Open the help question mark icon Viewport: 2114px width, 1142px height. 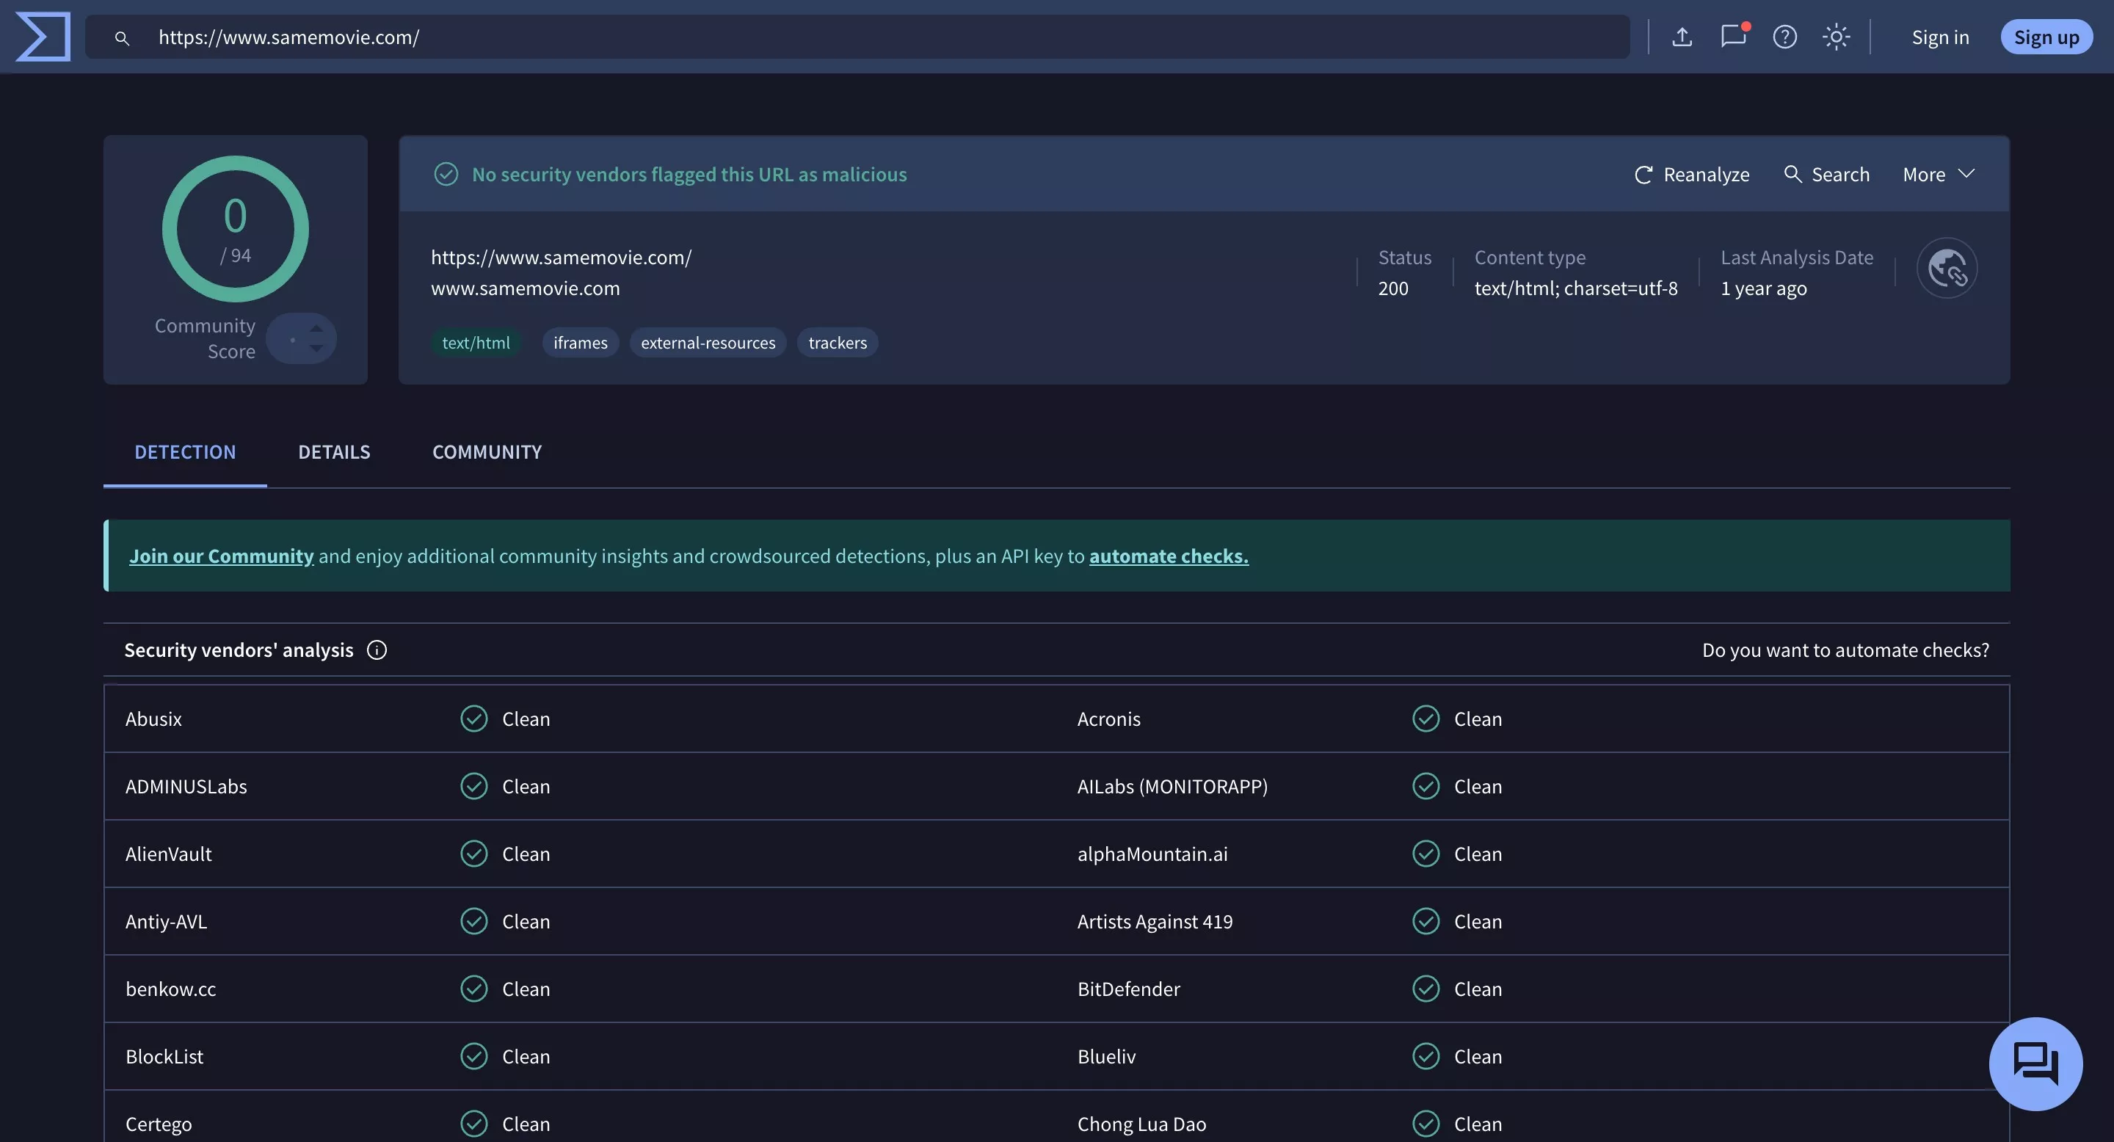tap(1784, 37)
